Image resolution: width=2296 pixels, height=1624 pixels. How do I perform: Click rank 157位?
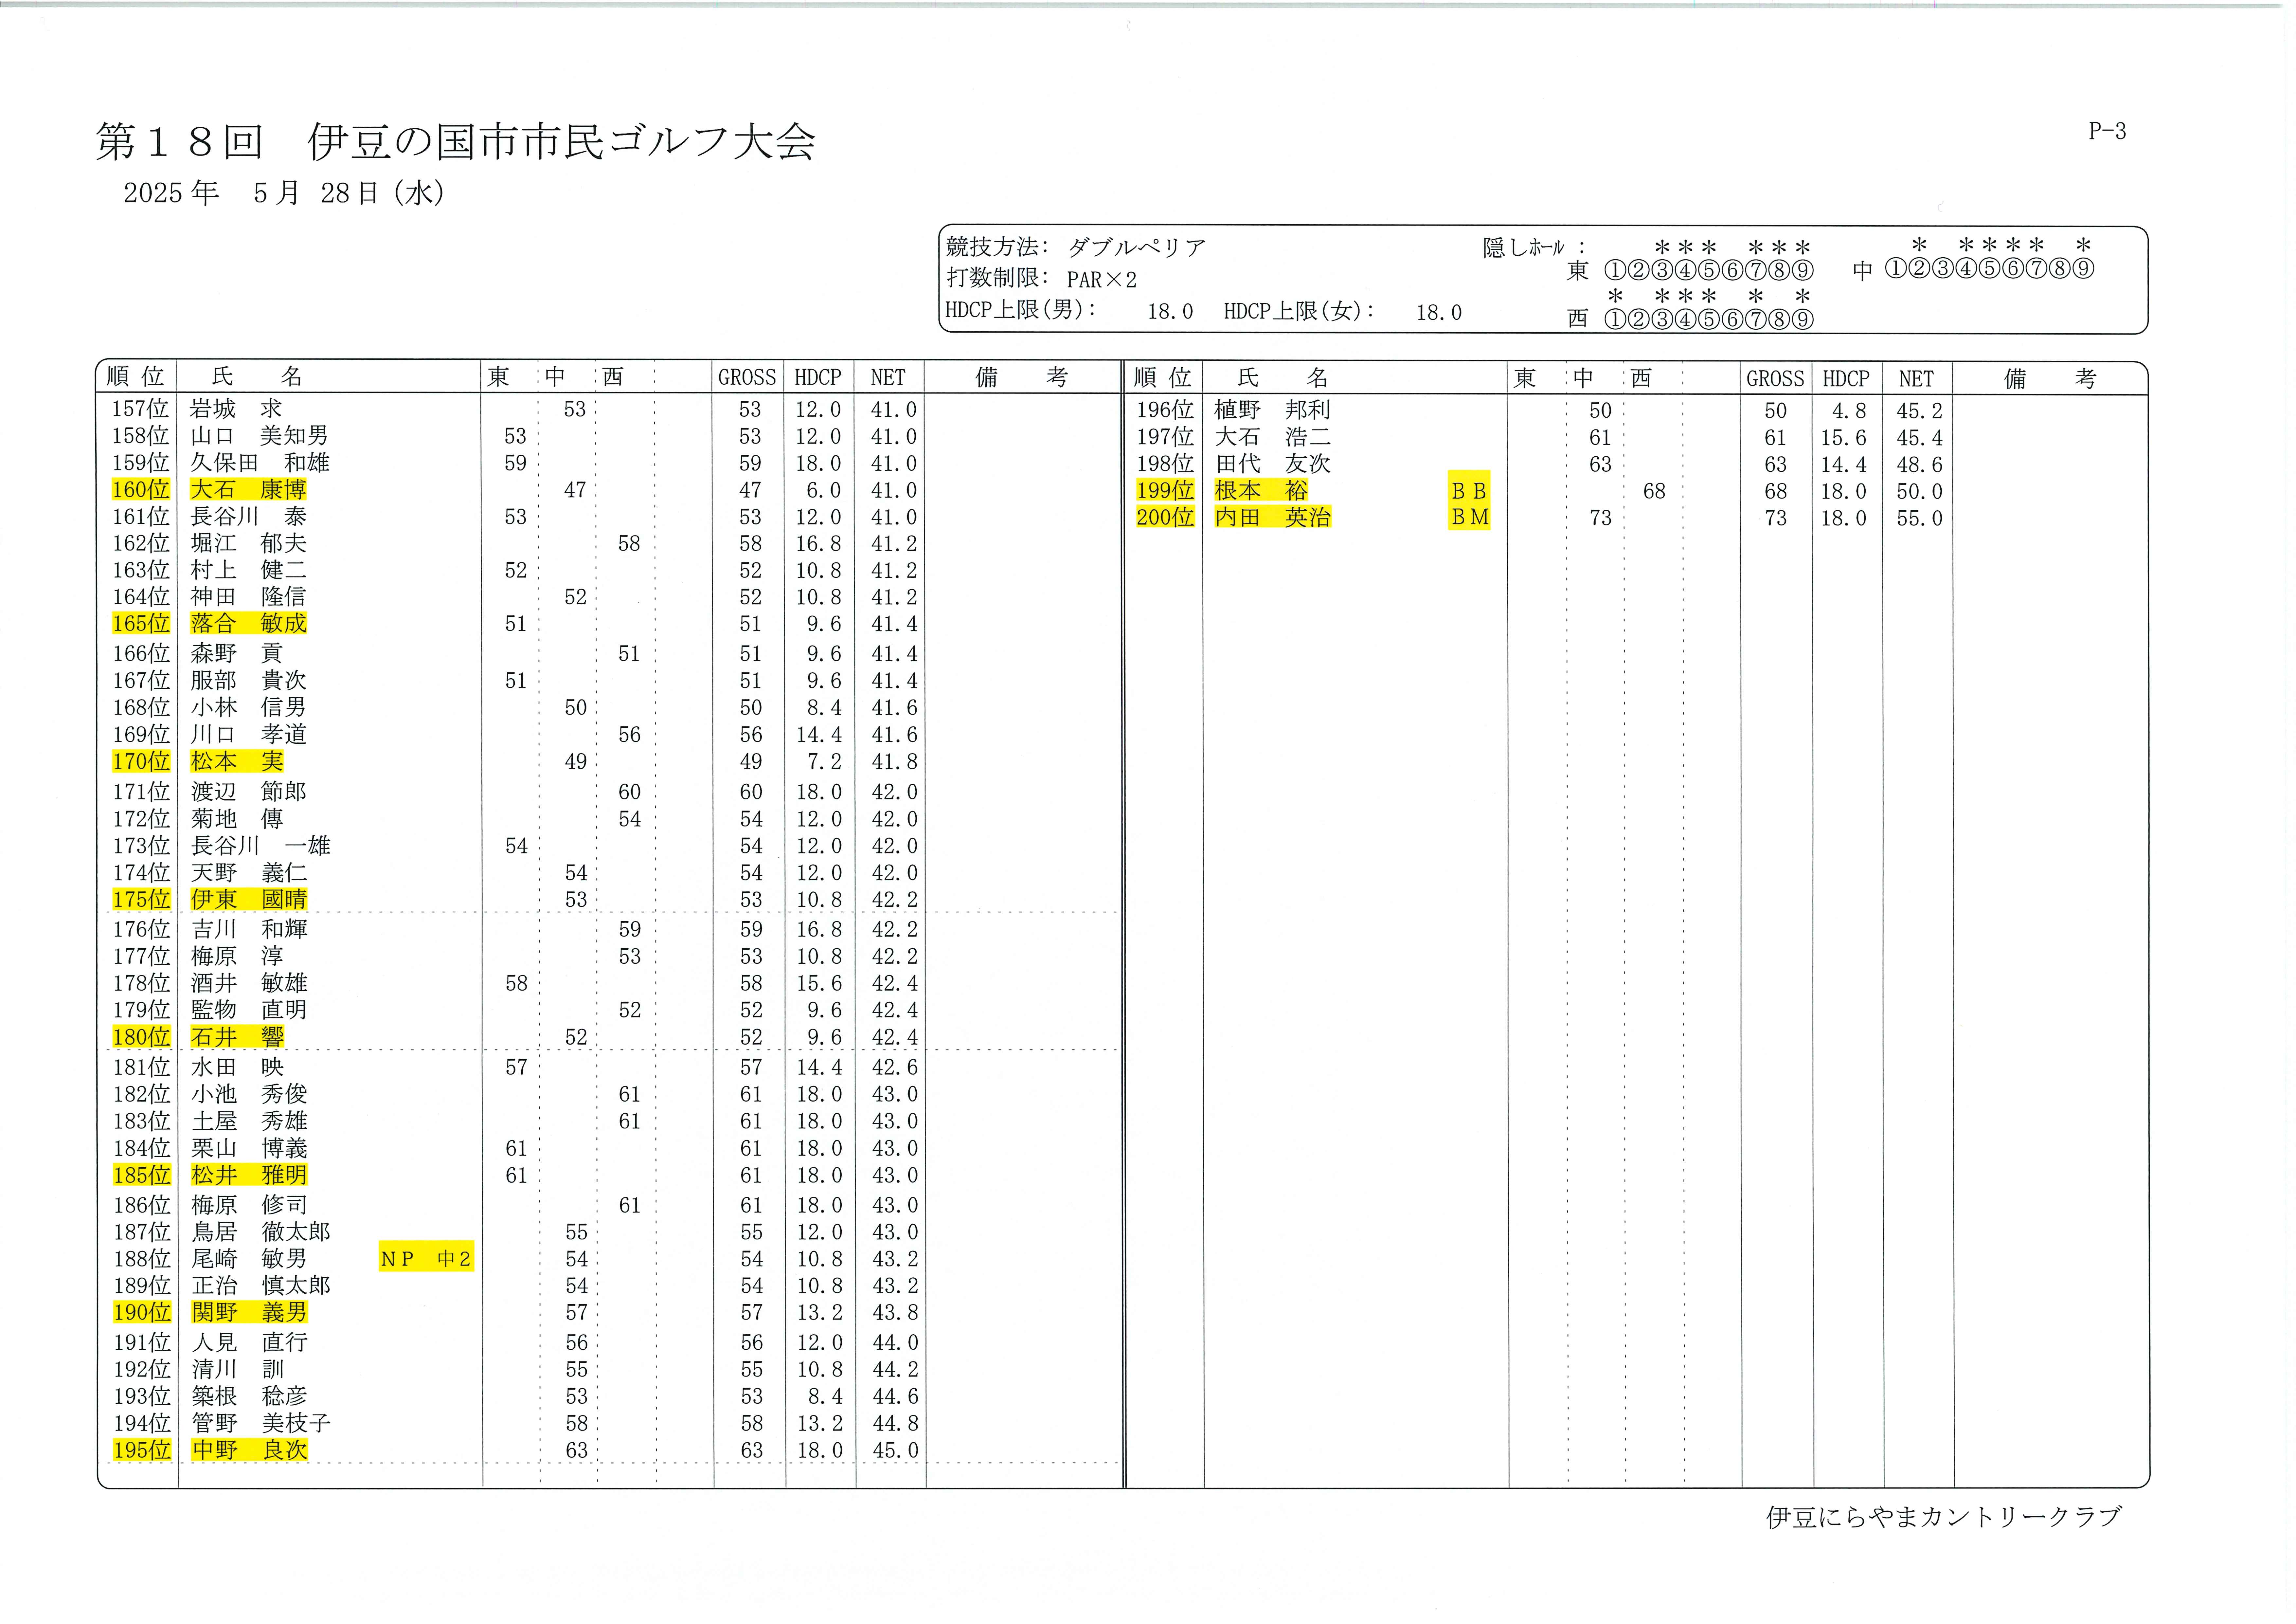pyautogui.click(x=141, y=409)
